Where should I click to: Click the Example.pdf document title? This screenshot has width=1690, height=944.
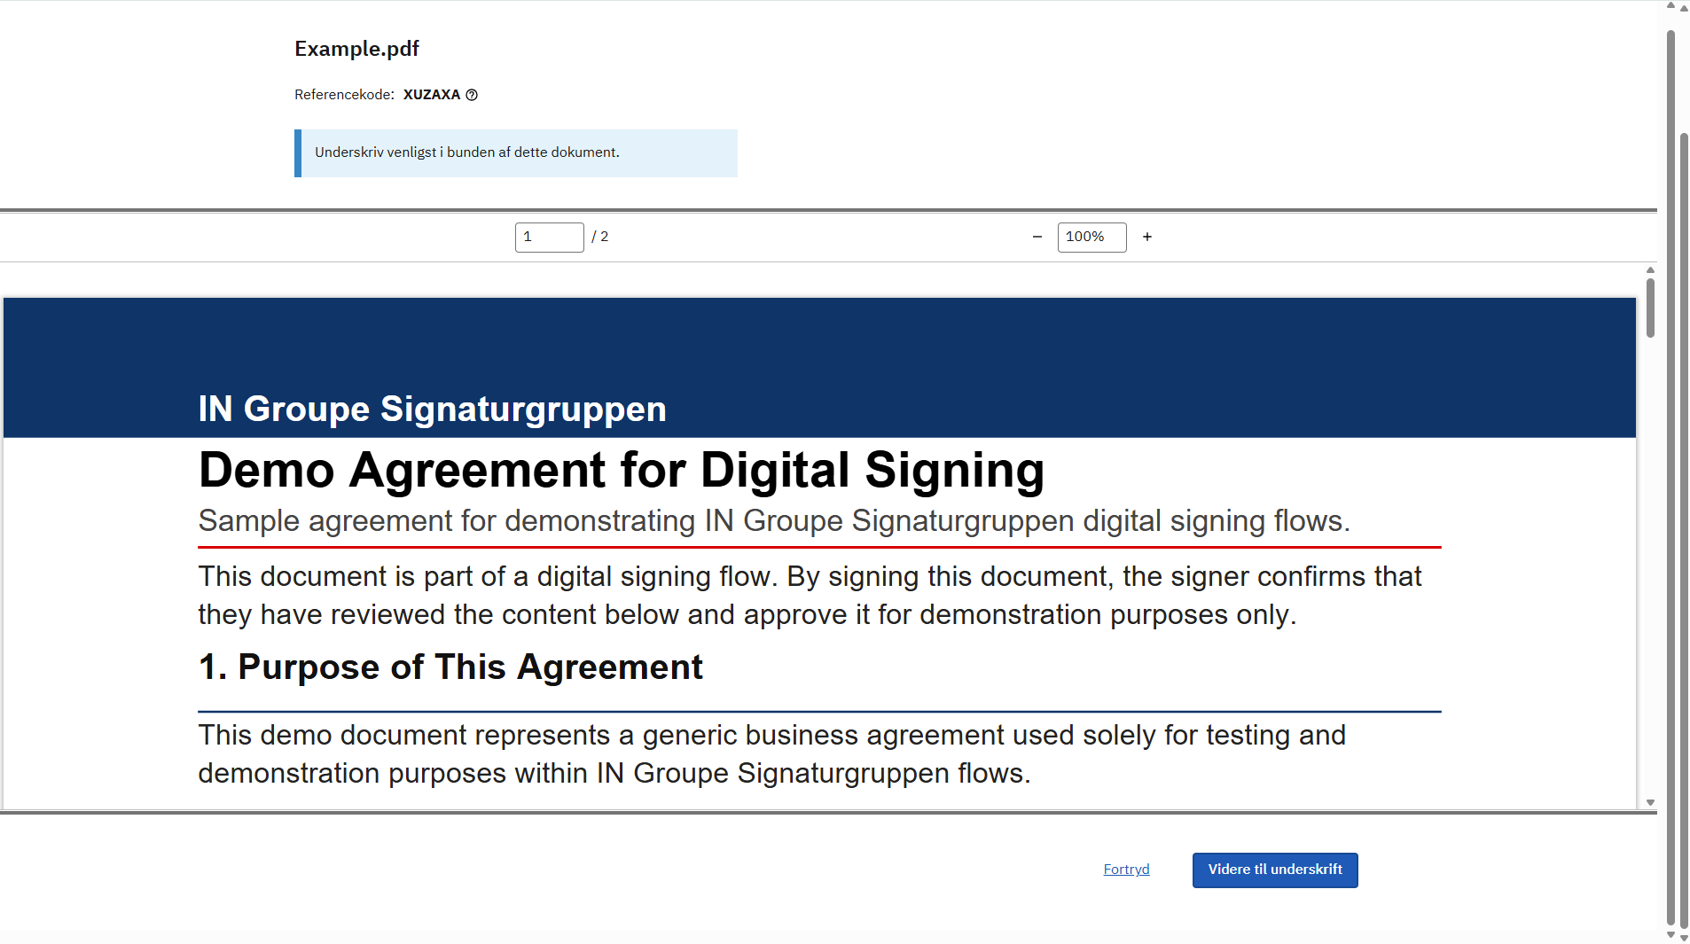tap(356, 49)
